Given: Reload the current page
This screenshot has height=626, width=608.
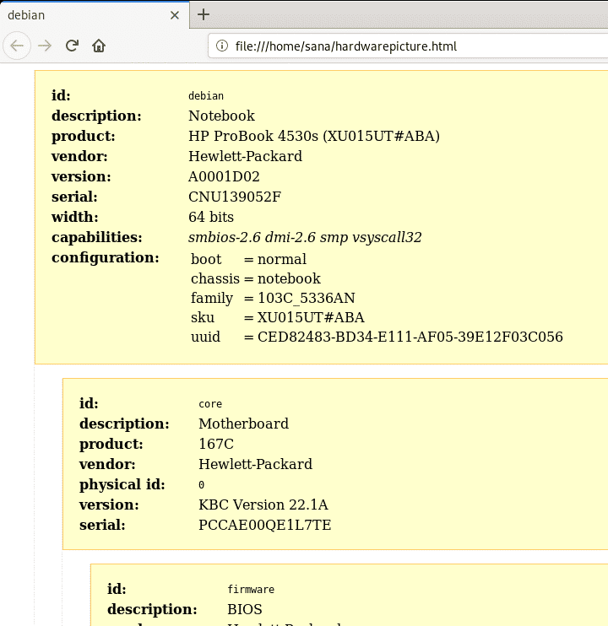Looking at the screenshot, I should [x=72, y=46].
